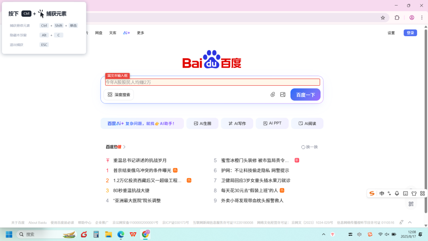Open the 使用百度前必读 footer link
The image size is (428, 241).
(x=62, y=223)
